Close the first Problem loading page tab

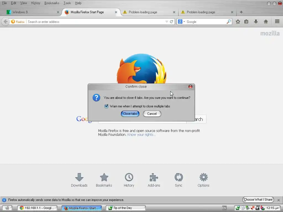(174, 12)
